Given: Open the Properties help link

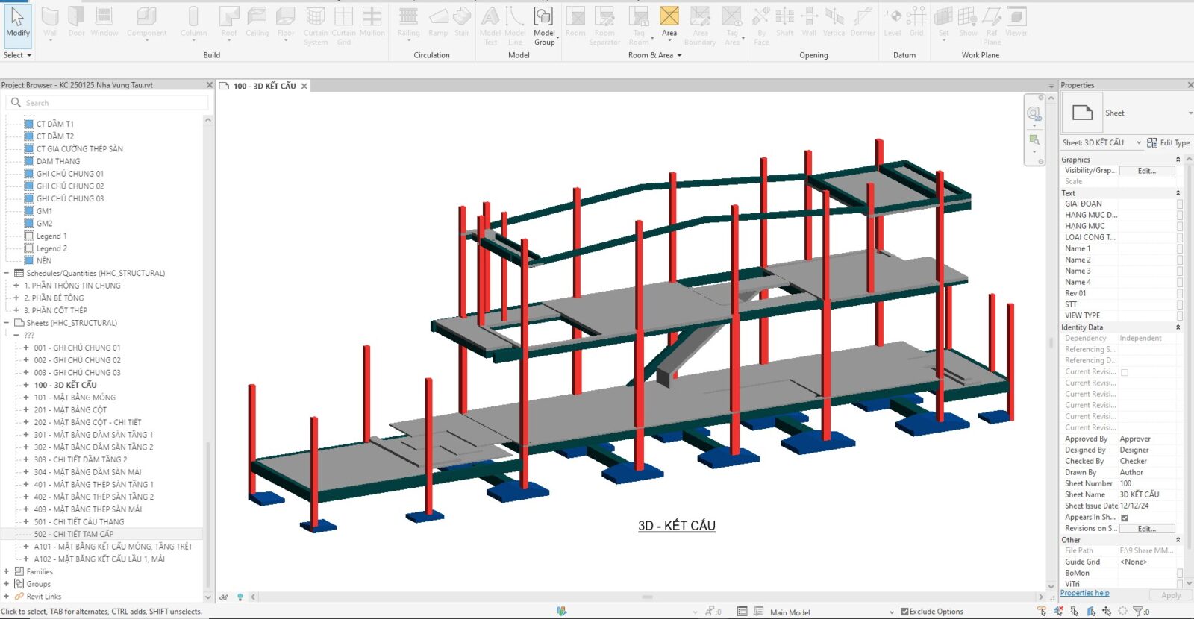Looking at the screenshot, I should pos(1084,594).
